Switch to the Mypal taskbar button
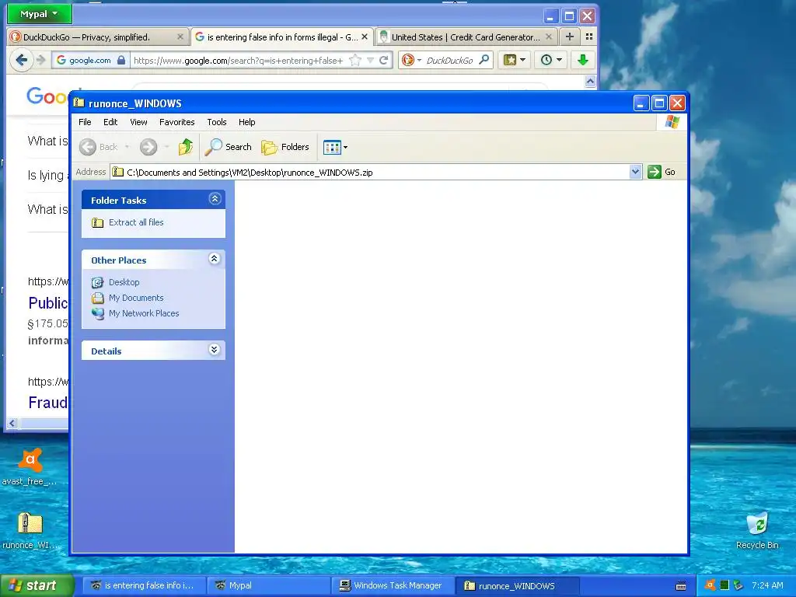796x597 pixels. [269, 585]
